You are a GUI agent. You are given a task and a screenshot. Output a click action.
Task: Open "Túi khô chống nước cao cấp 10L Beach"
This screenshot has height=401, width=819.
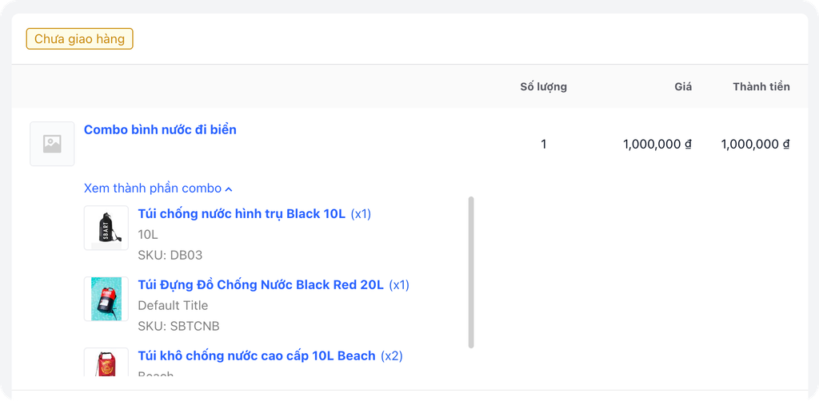pyautogui.click(x=256, y=355)
